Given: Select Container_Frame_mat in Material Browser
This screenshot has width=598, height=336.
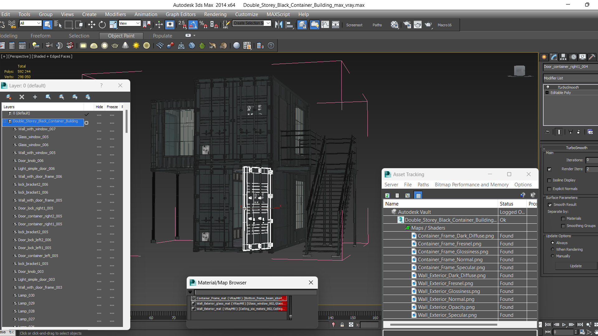Looking at the screenshot, I should [x=239, y=298].
